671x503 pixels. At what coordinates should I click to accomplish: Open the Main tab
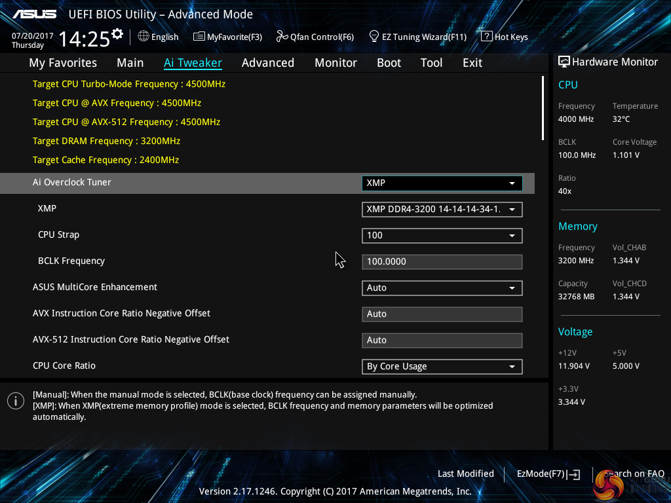pos(130,63)
